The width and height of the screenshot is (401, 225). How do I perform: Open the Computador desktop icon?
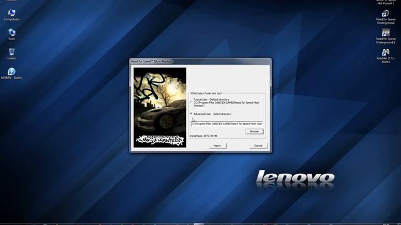tap(11, 15)
